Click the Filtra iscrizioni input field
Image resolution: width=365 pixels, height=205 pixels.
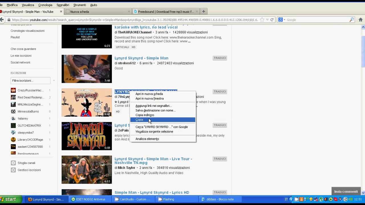[31, 81]
